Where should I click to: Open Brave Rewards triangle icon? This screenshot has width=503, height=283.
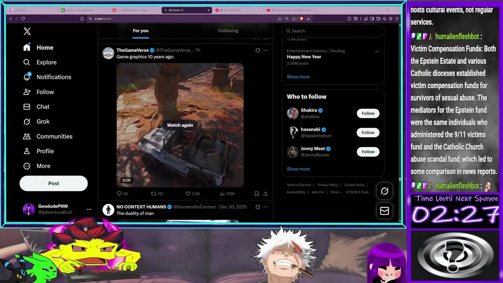(x=308, y=18)
